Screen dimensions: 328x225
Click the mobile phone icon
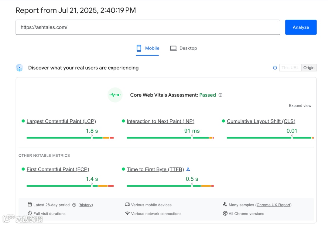click(x=139, y=48)
